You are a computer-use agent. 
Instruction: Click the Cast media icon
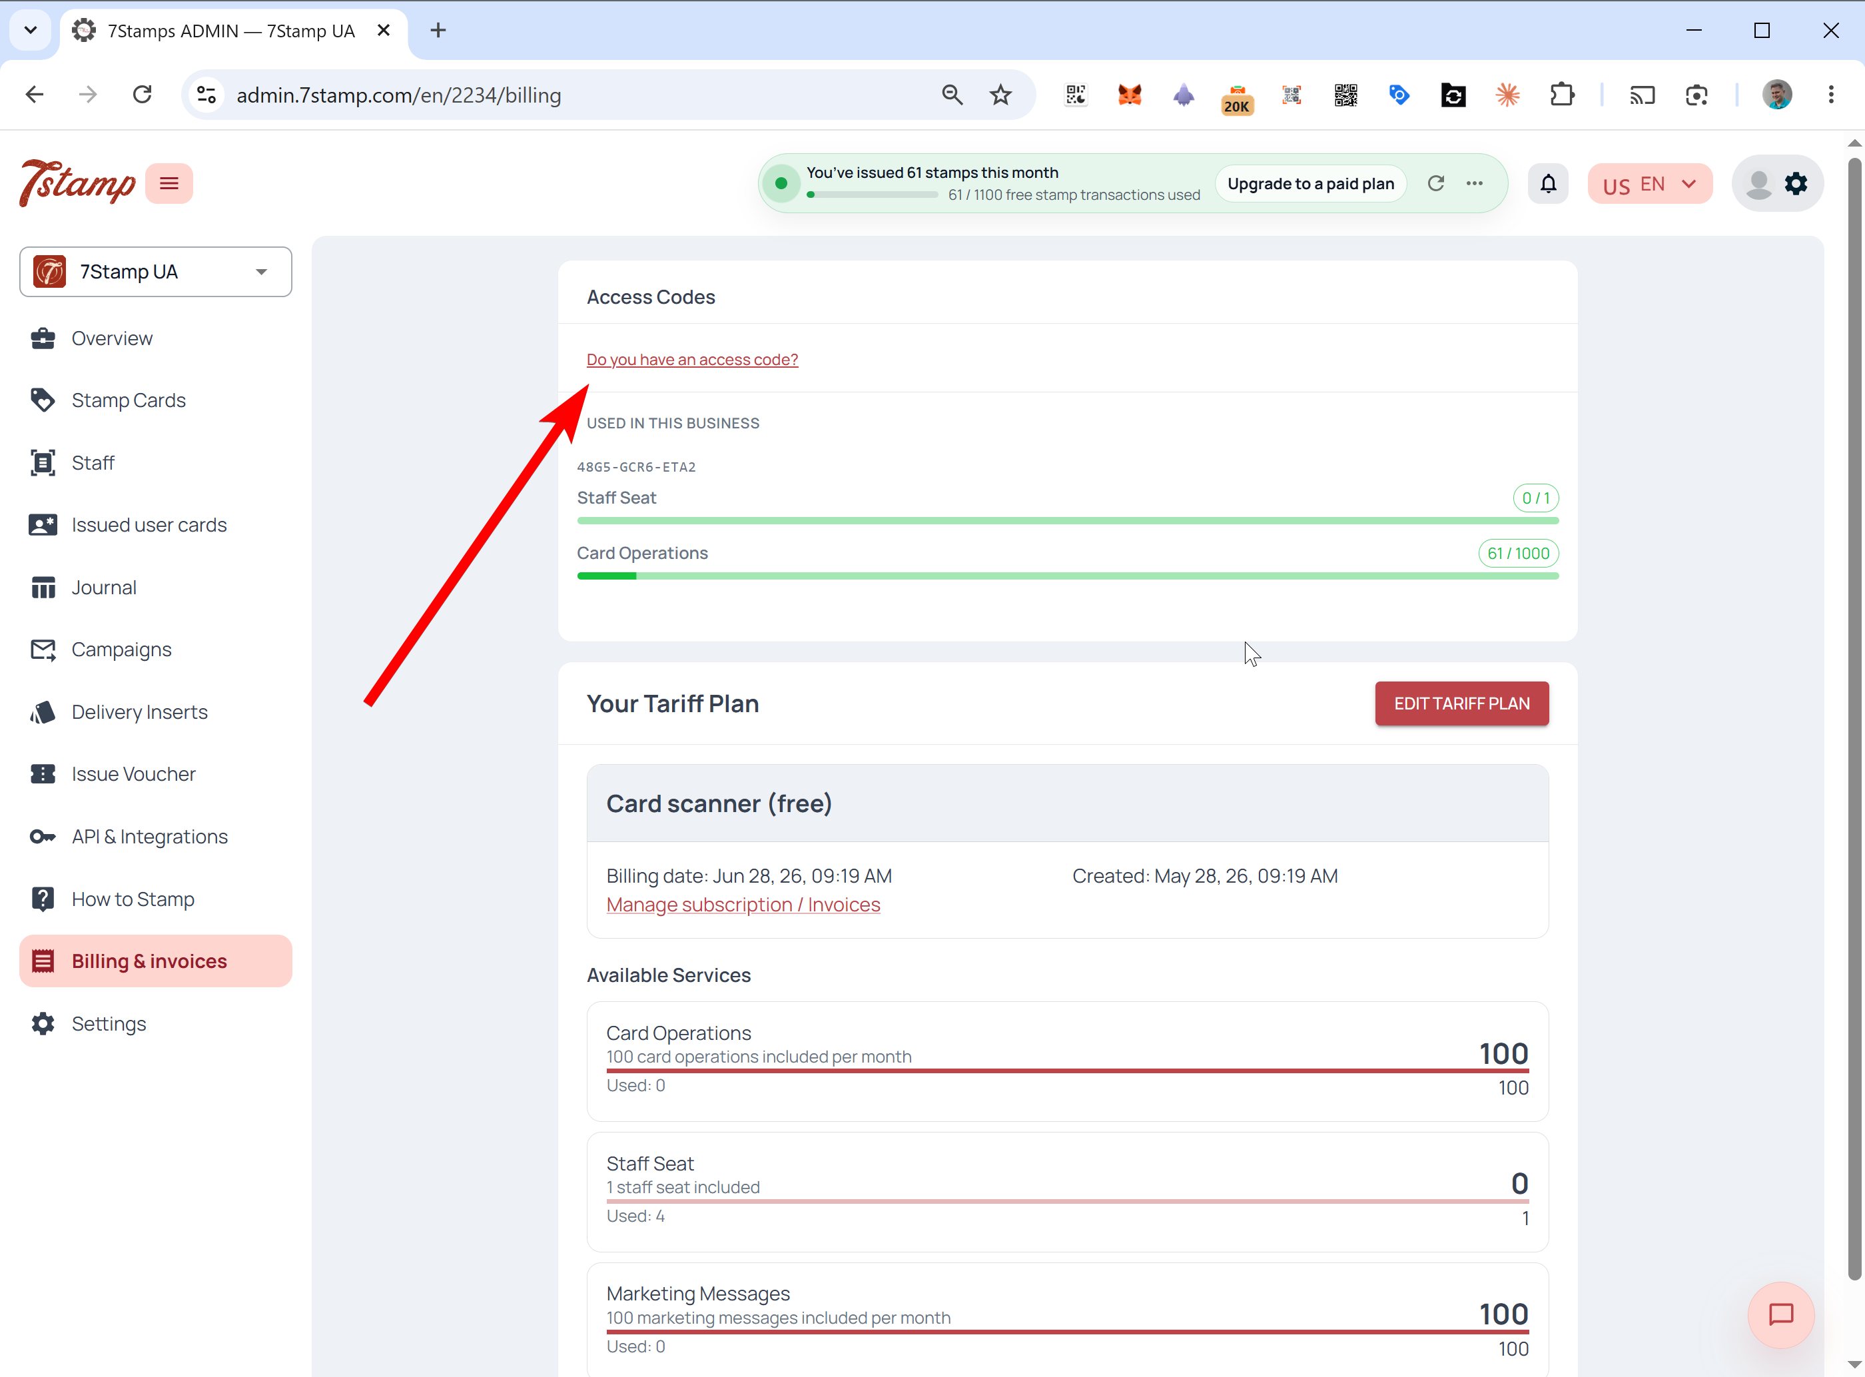1643,95
